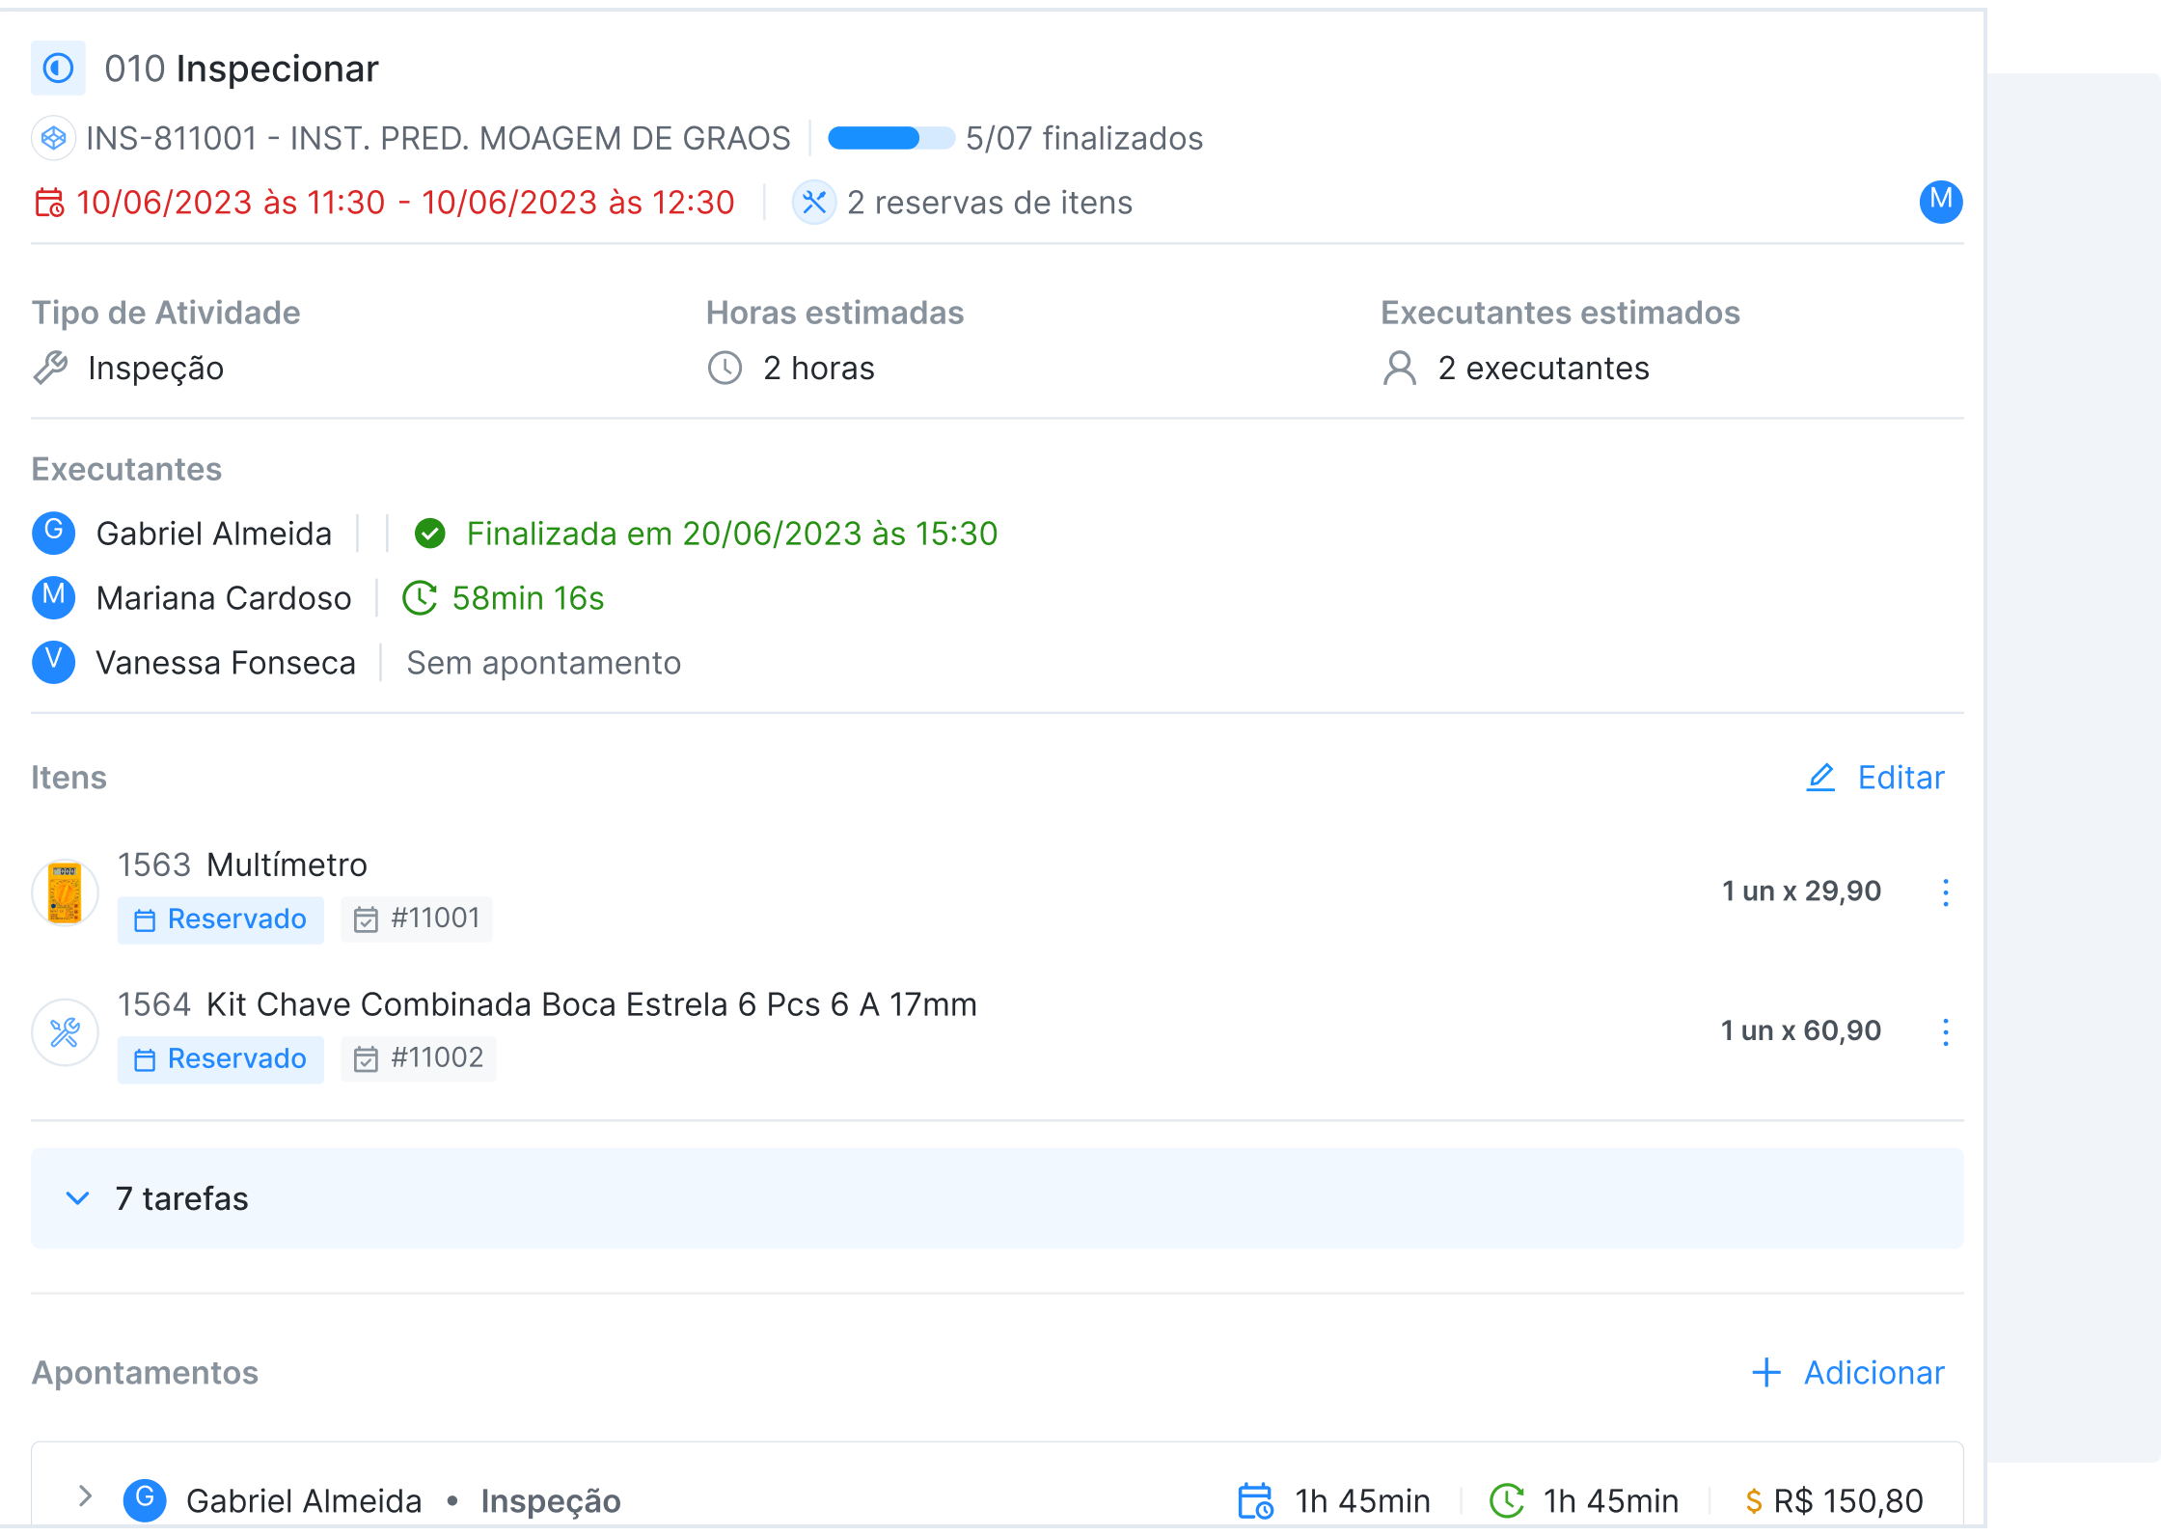2161x1536 pixels.
Task: Click the wrench icon next to Inspeção
Action: coord(50,369)
